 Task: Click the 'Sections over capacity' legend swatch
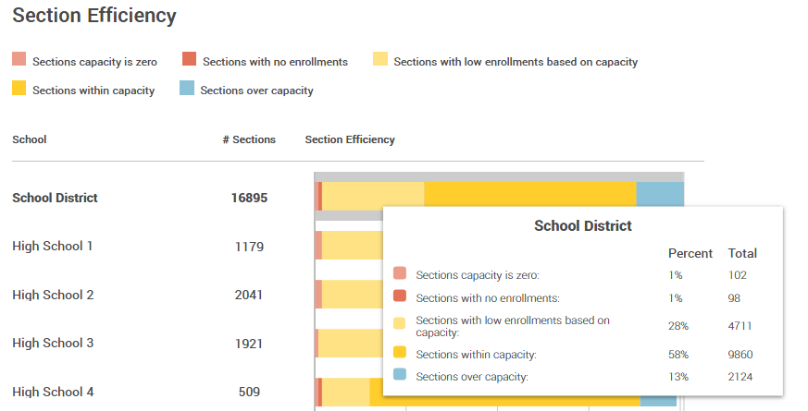187,90
